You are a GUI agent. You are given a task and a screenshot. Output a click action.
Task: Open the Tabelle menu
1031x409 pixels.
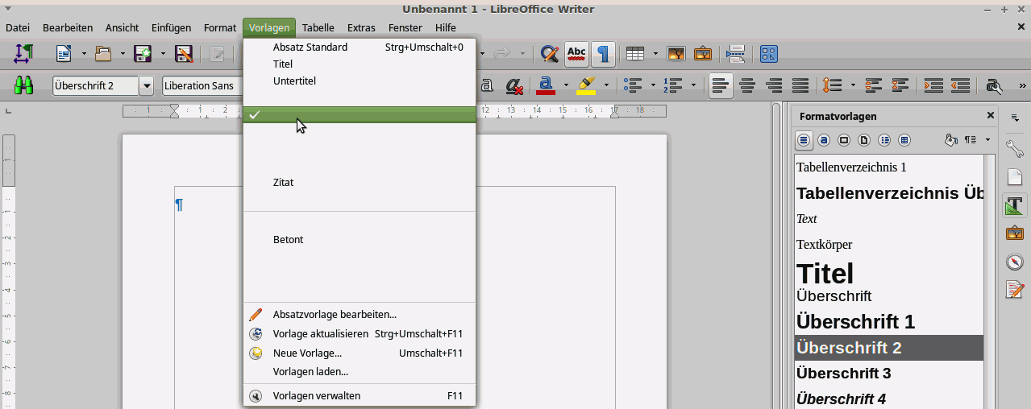tap(318, 27)
